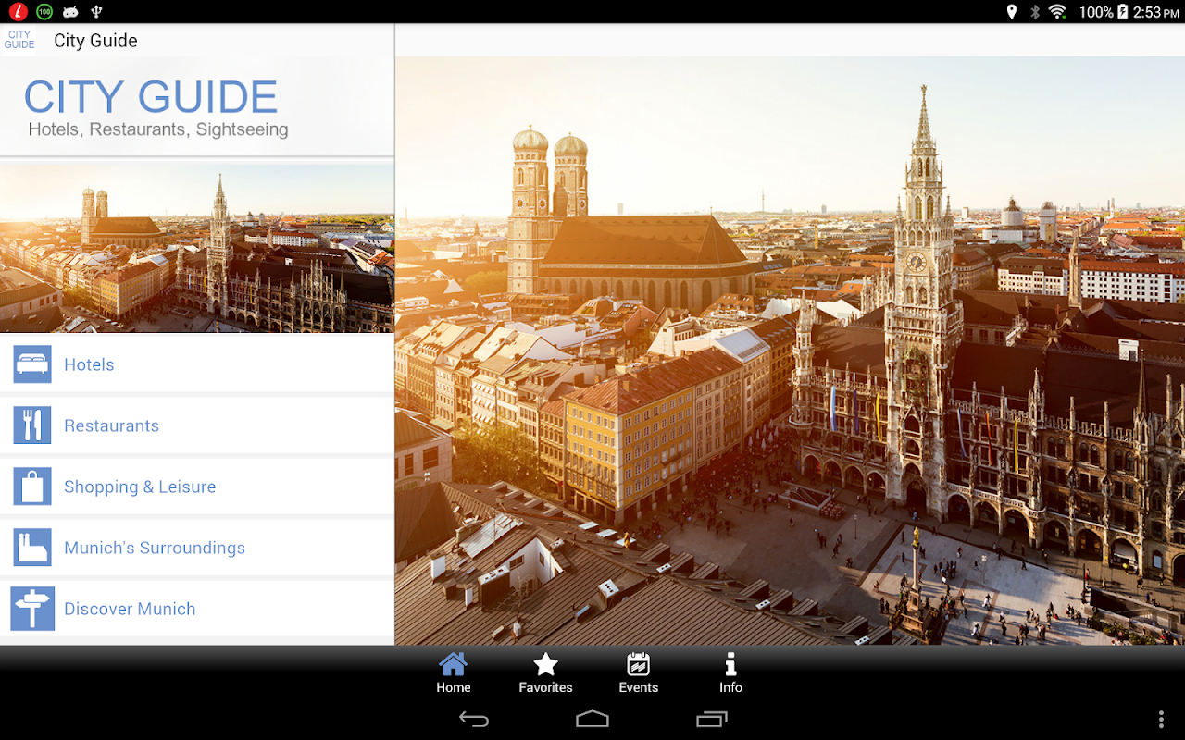1185x740 pixels.
Task: Go to the Events tab
Action: (638, 673)
